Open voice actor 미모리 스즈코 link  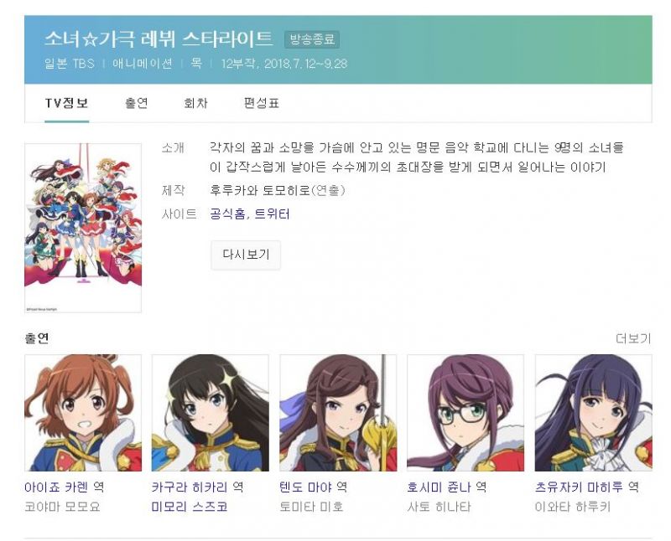coord(190,507)
